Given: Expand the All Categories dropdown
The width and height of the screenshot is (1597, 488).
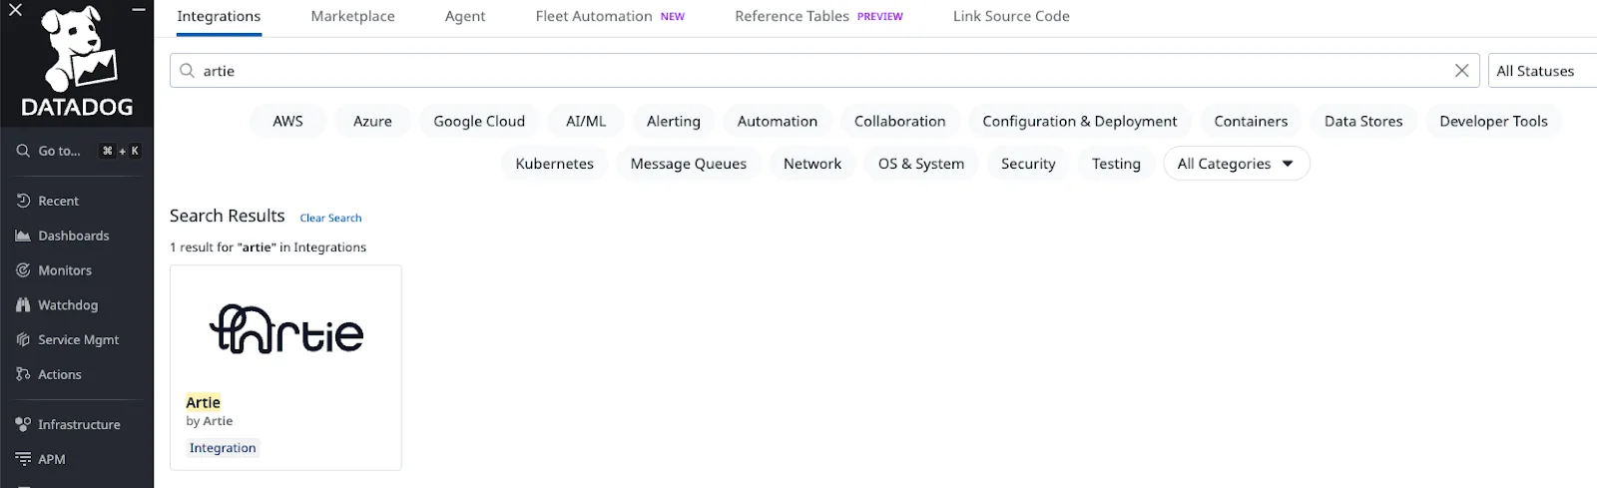Looking at the screenshot, I should pos(1236,164).
